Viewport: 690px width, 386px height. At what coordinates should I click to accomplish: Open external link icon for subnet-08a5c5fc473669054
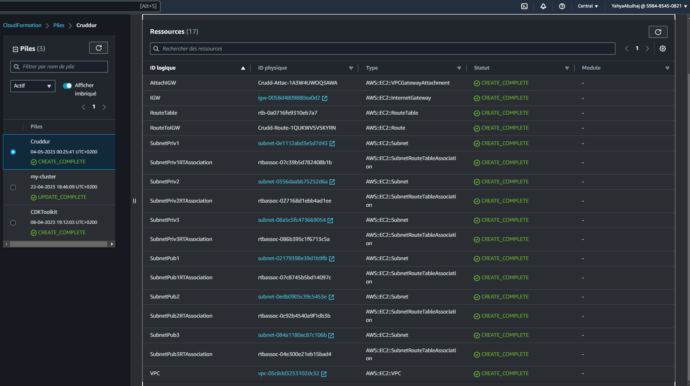[330, 221]
